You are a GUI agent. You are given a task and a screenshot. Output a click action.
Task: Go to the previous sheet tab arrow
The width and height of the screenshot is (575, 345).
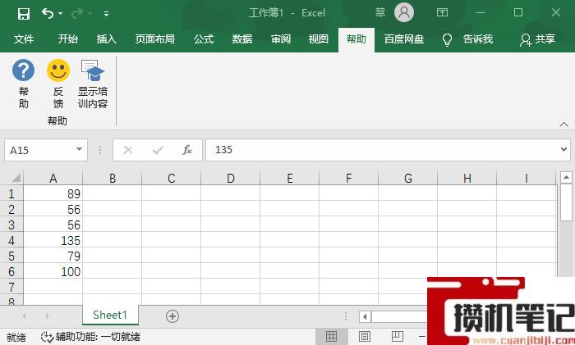pyautogui.click(x=24, y=315)
